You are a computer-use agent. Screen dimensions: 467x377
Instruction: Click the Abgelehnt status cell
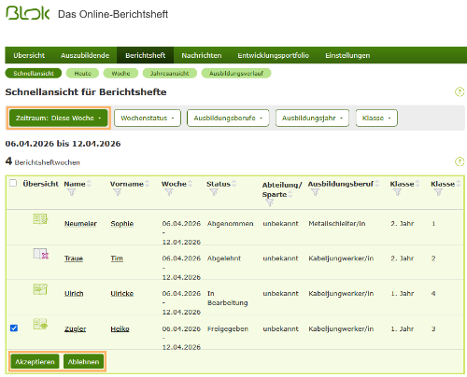(x=224, y=258)
